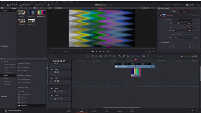Toggle auto track selector on Video 2
201x113 pixels.
[x=55, y=81]
